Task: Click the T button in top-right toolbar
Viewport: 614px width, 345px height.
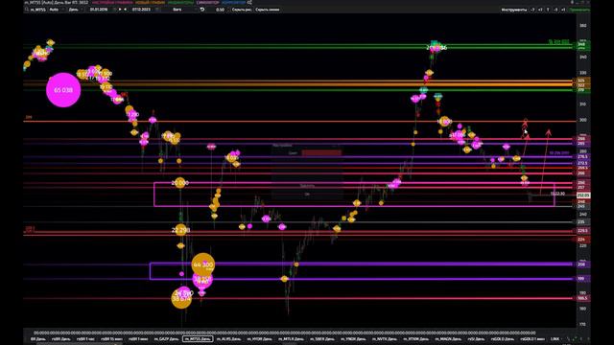Action: click(548, 10)
